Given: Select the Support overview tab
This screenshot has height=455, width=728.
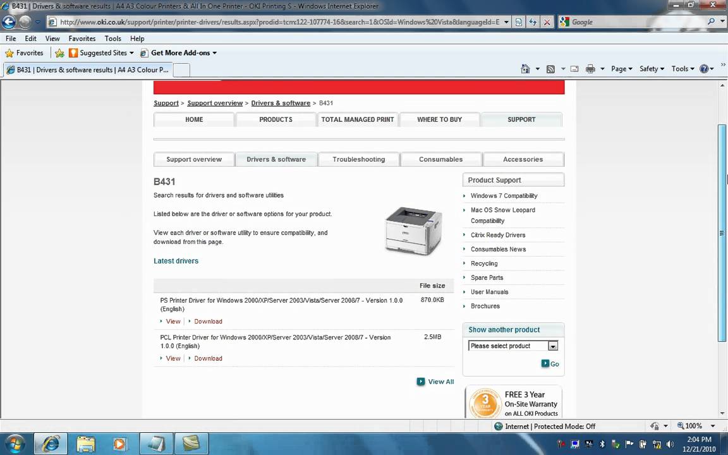Looking at the screenshot, I should pos(194,159).
